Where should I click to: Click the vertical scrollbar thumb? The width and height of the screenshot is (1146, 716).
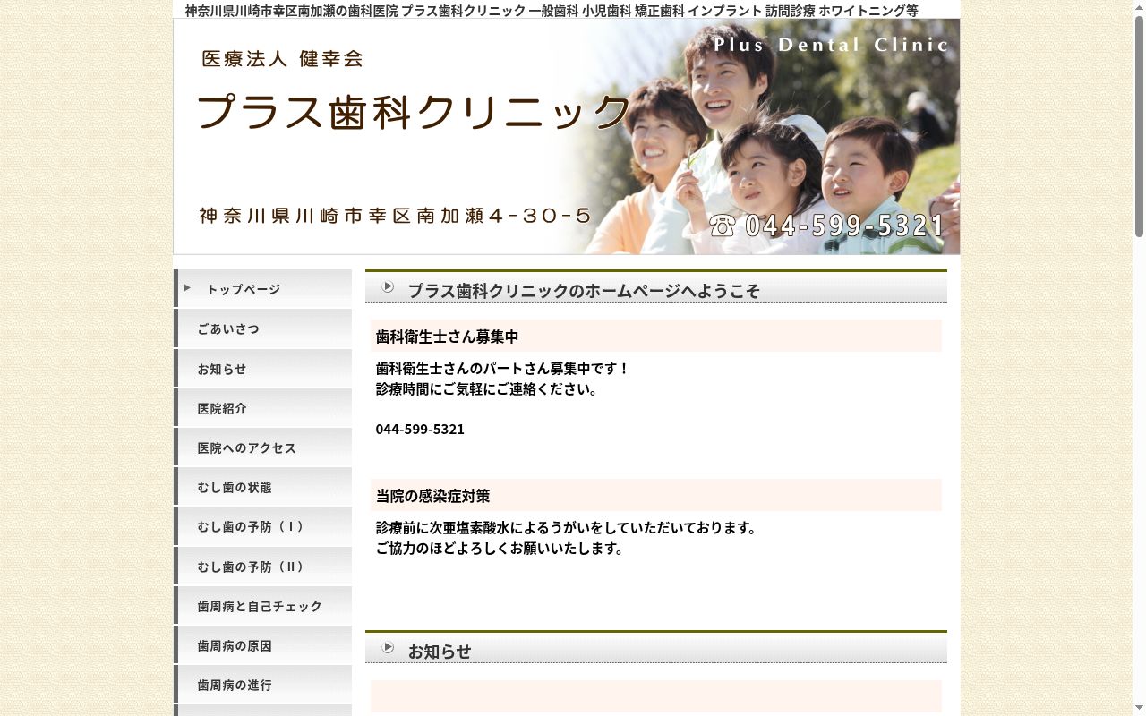pyautogui.click(x=1139, y=126)
